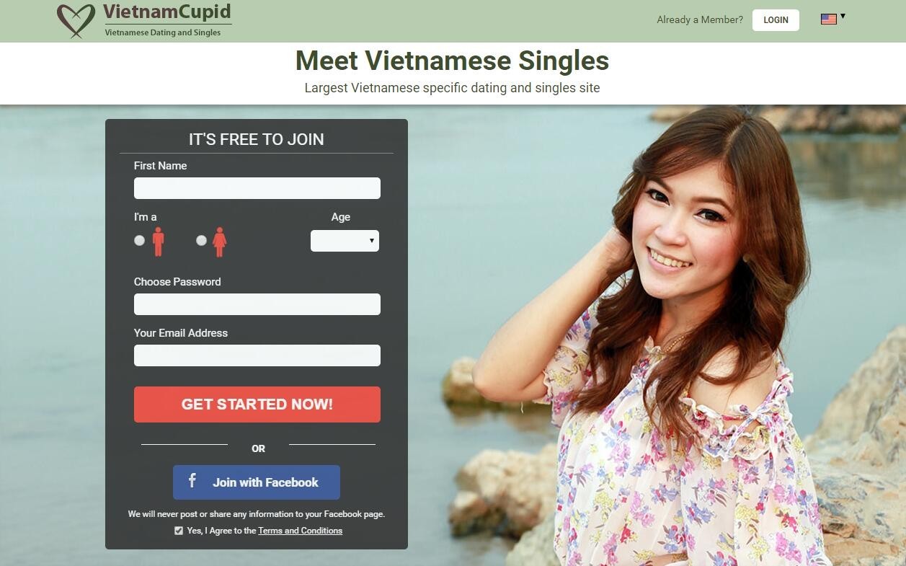
Task: Click the US flag language icon
Action: (x=829, y=19)
